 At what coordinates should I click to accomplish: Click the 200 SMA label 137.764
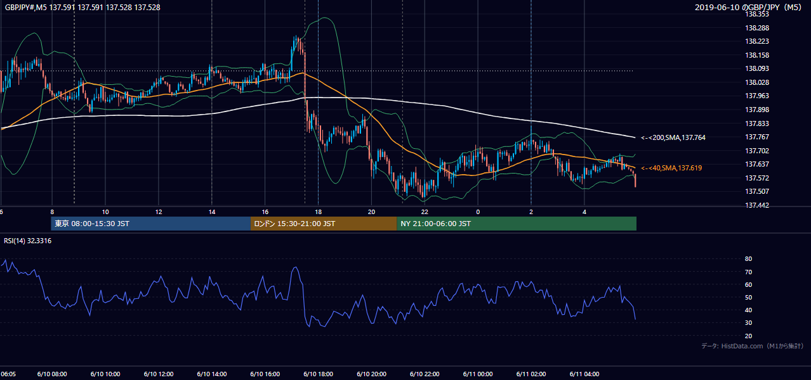[x=673, y=137]
